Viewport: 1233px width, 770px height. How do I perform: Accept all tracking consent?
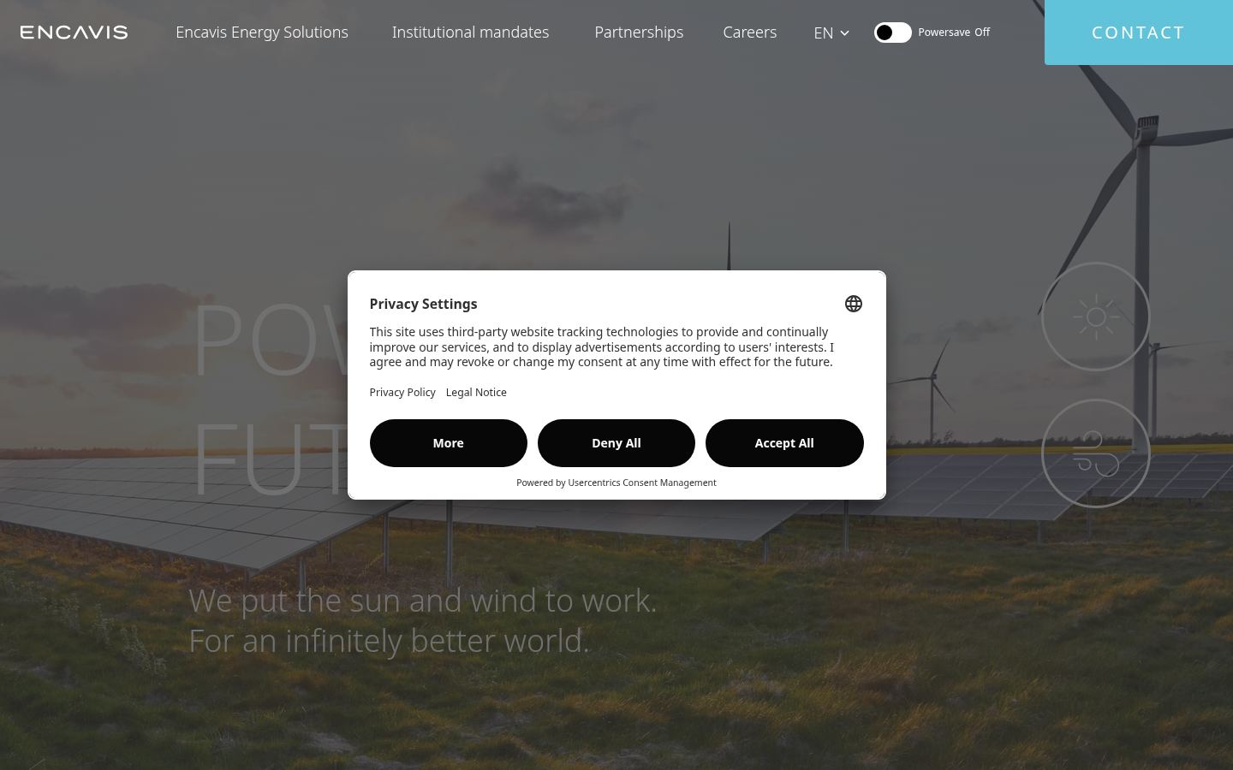click(784, 443)
